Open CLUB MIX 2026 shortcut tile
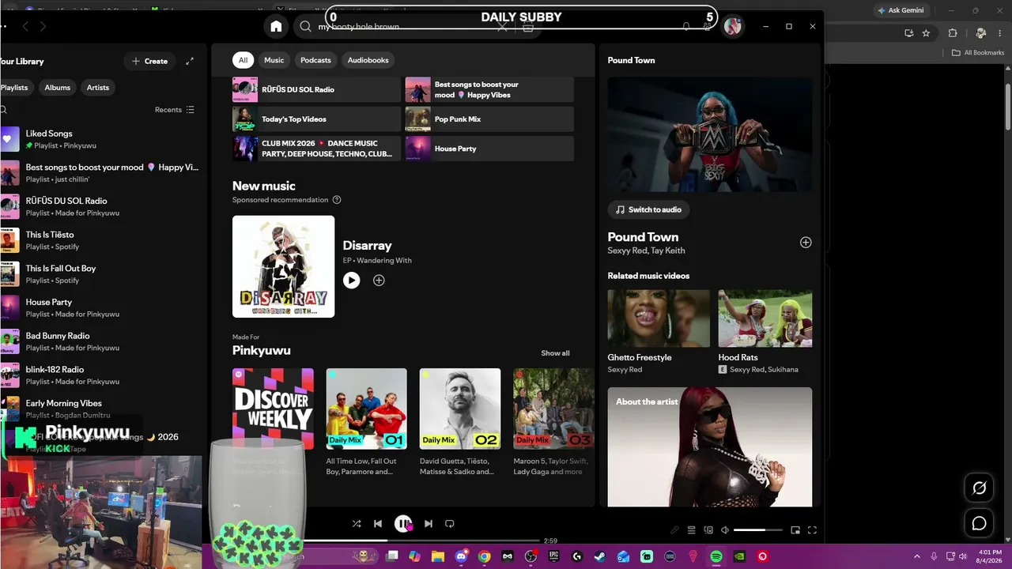This screenshot has height=569, width=1012. [316, 149]
